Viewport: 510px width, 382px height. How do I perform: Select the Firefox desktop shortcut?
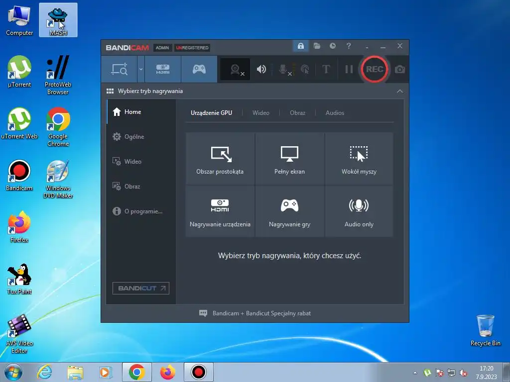point(19,227)
